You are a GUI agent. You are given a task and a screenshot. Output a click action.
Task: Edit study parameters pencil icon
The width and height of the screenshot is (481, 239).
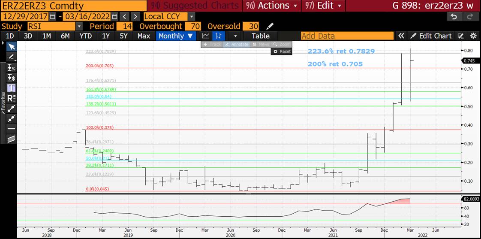coord(270,26)
